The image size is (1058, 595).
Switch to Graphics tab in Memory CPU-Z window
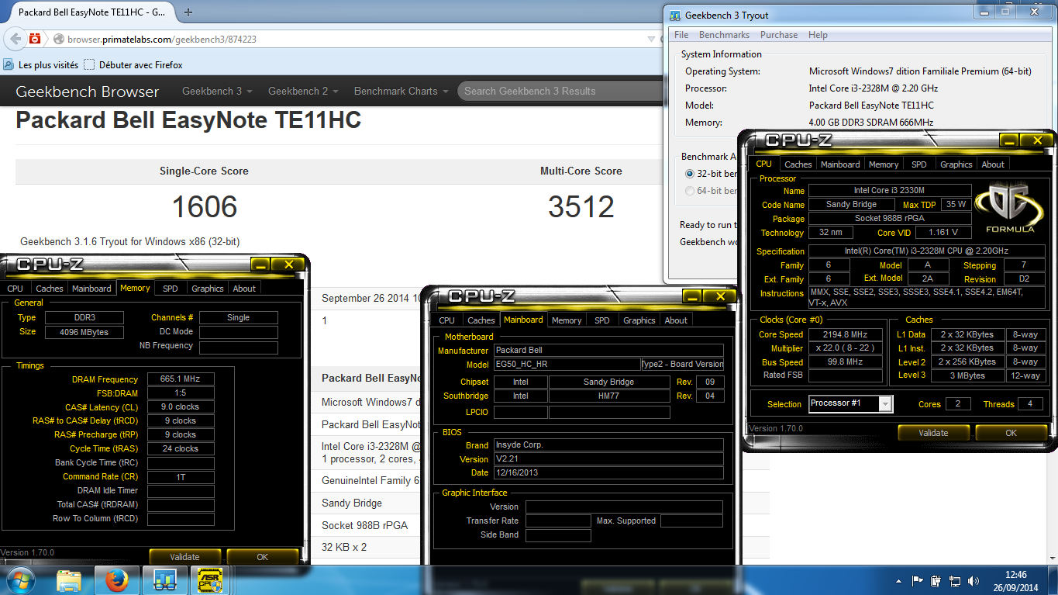[x=208, y=289]
